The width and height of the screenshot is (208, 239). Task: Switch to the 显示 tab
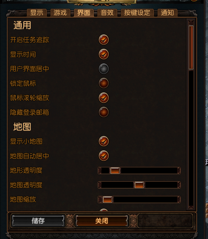click(x=37, y=13)
